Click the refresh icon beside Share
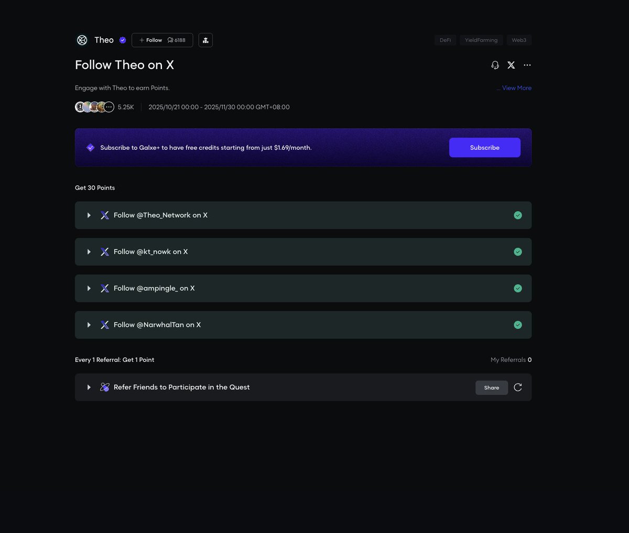Image resolution: width=629 pixels, height=533 pixels. [x=518, y=387]
